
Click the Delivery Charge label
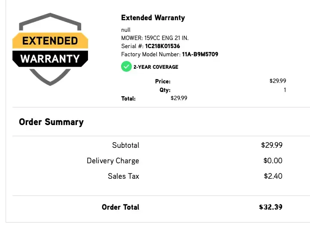click(x=112, y=161)
